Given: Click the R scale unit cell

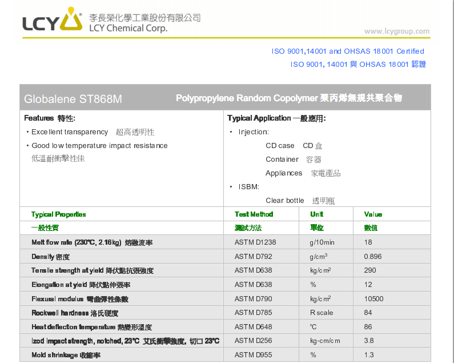Looking at the screenshot, I should tap(322, 313).
